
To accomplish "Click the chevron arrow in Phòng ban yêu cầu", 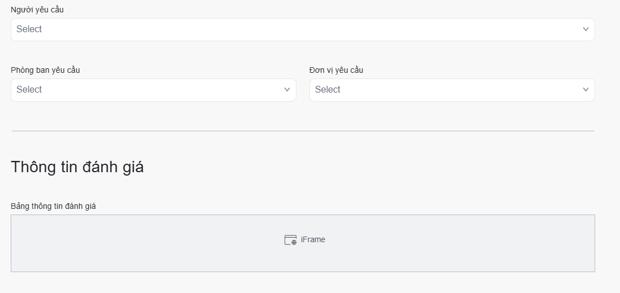I will coord(287,90).
